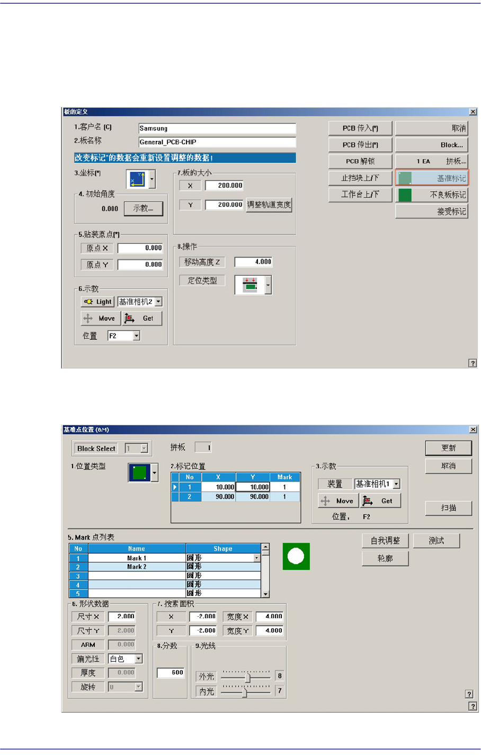Screen dimensions: 481x755
Task: Open the 偏光性 白色 dropdown
Action: click(139, 659)
